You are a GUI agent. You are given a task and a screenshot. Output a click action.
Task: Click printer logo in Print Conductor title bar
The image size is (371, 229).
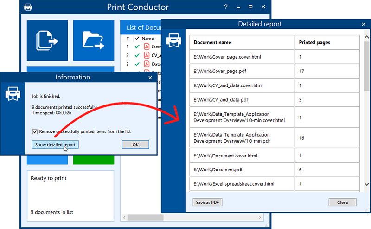28,7
